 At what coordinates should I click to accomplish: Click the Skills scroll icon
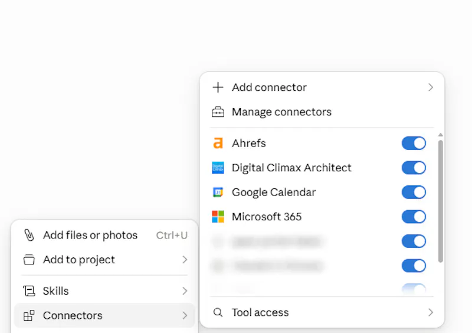[x=29, y=291]
